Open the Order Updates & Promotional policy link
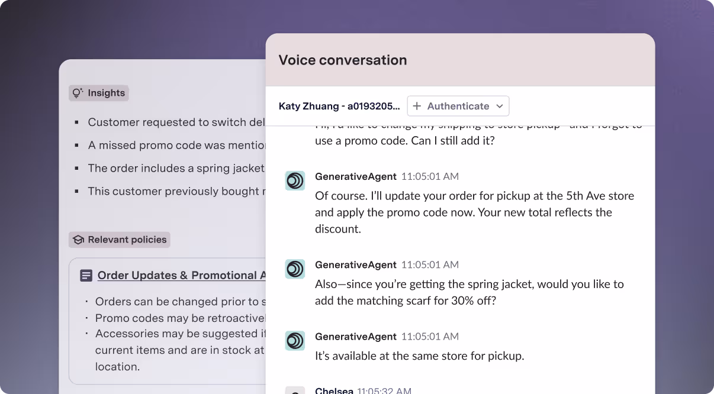Image resolution: width=714 pixels, height=394 pixels. (178, 275)
